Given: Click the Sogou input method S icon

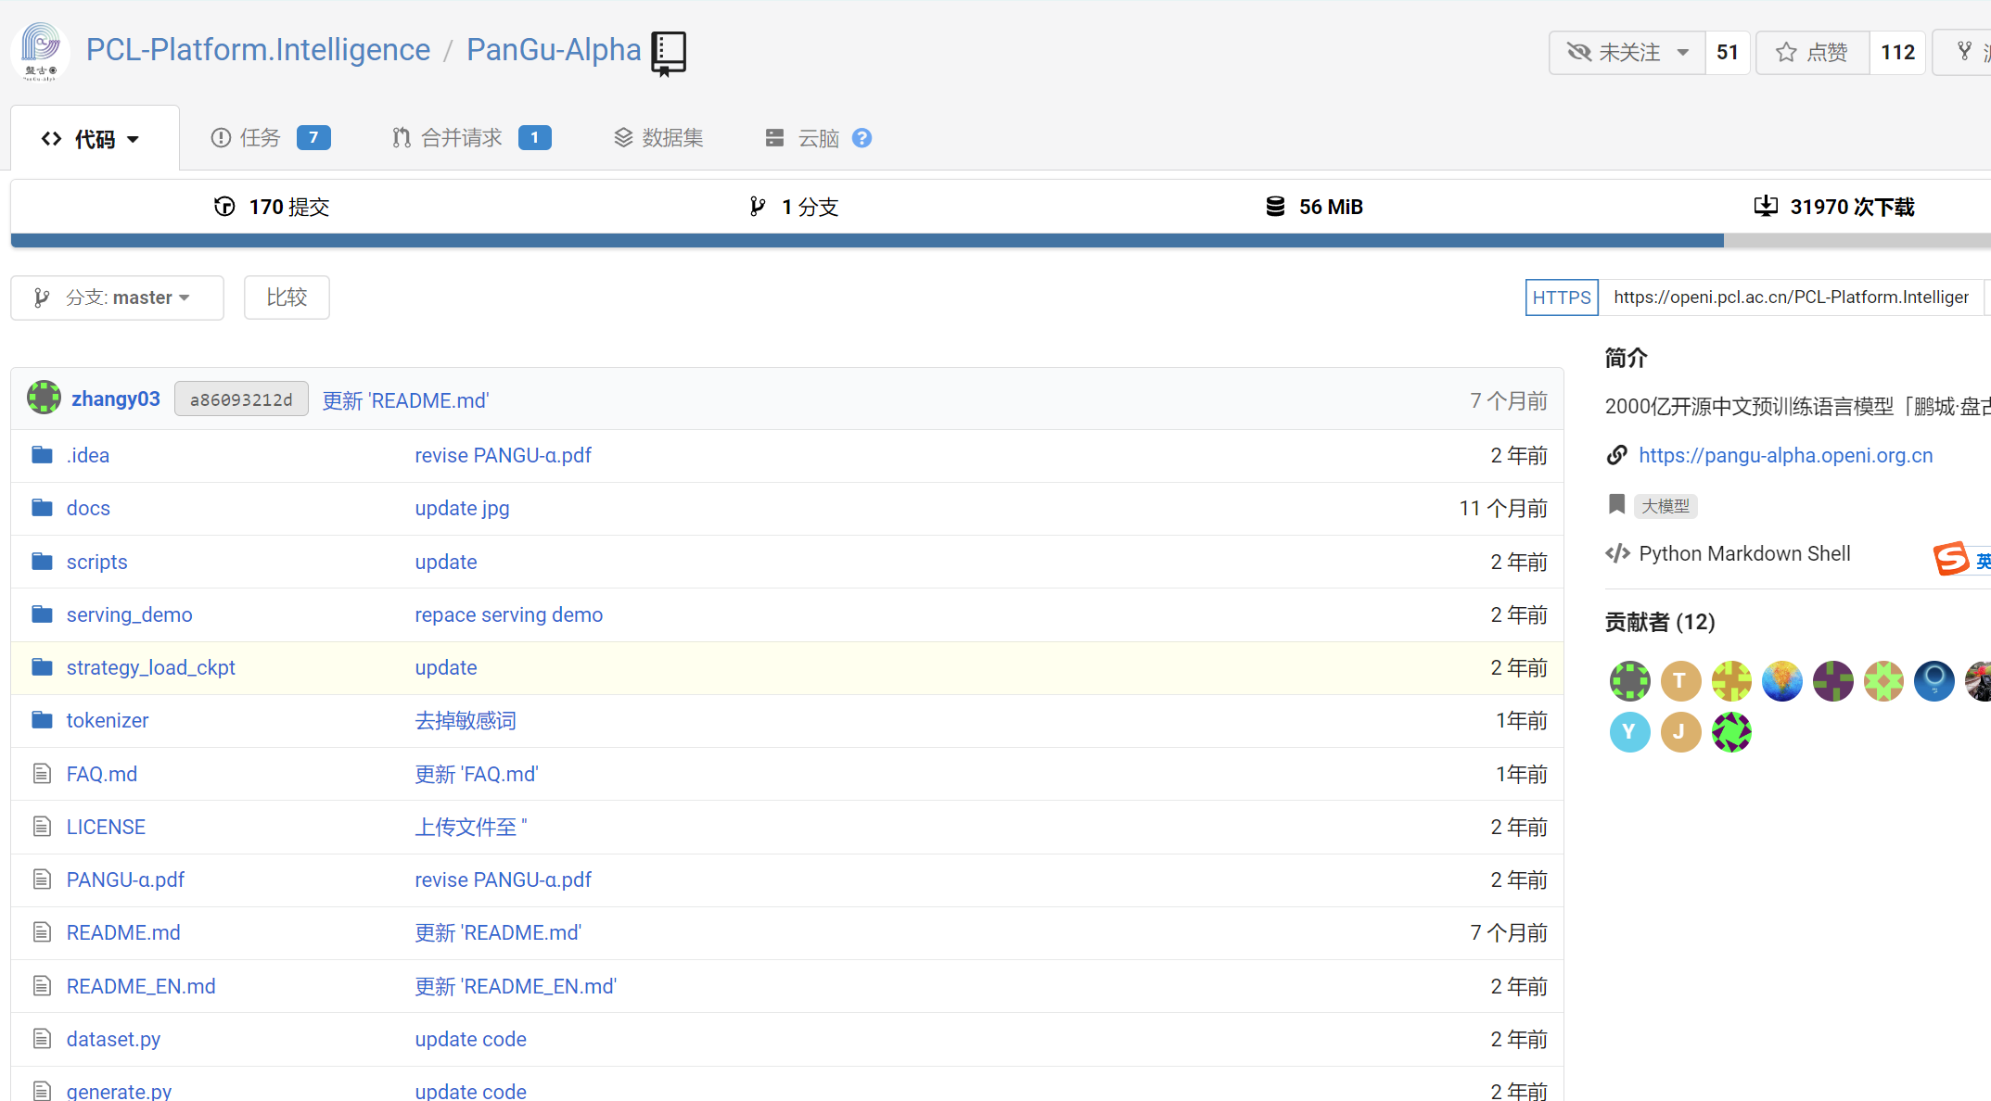Looking at the screenshot, I should pyautogui.click(x=1950, y=559).
